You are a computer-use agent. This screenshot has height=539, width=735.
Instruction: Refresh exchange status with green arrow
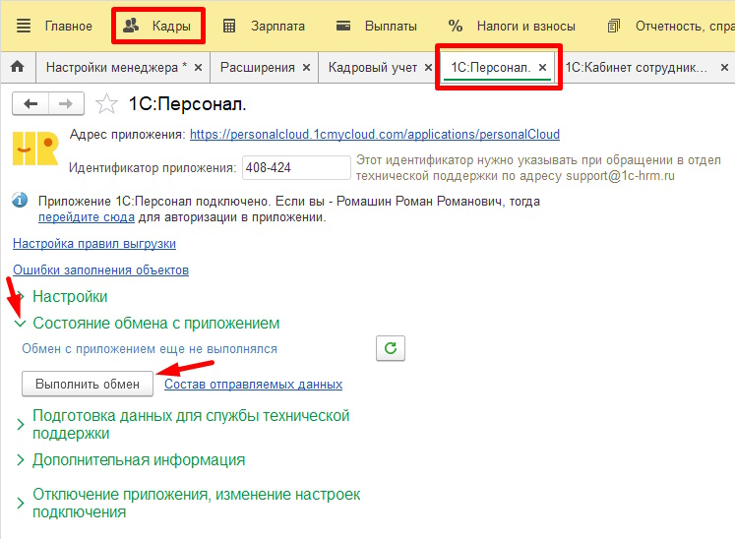391,348
